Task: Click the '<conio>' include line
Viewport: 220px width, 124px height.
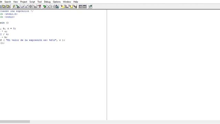Action: [7, 17]
